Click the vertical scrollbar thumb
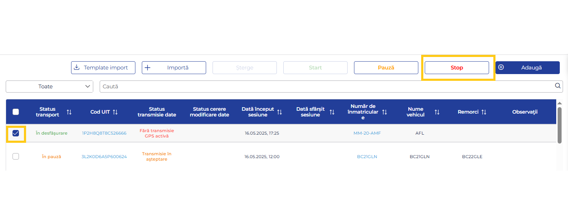The image size is (568, 224). point(559,125)
